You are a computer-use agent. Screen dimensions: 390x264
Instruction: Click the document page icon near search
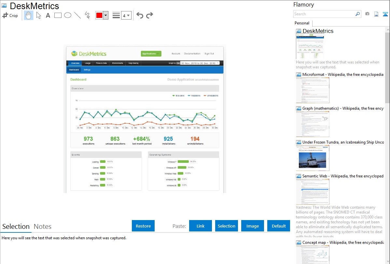376,14
